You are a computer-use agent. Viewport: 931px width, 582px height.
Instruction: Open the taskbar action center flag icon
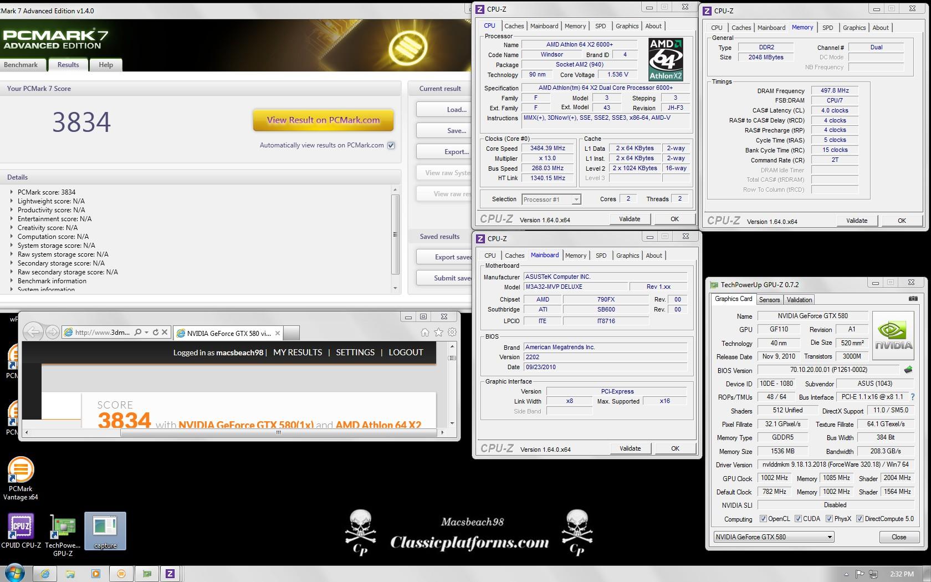point(860,574)
